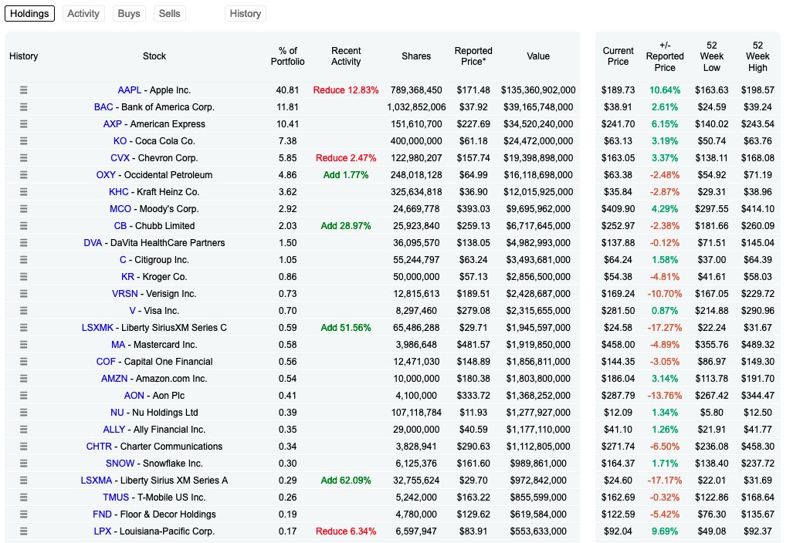793x543 pixels.
Task: Open the history menu icon for AAPL row
Action: click(x=24, y=89)
